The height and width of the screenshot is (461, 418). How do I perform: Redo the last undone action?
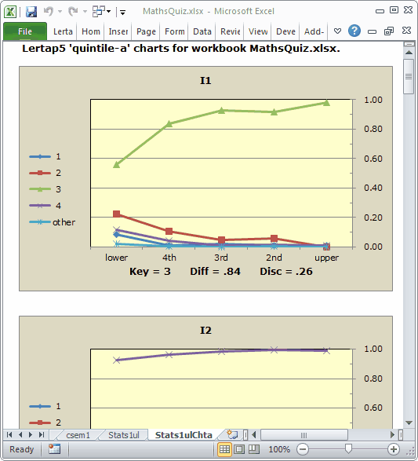73,12
